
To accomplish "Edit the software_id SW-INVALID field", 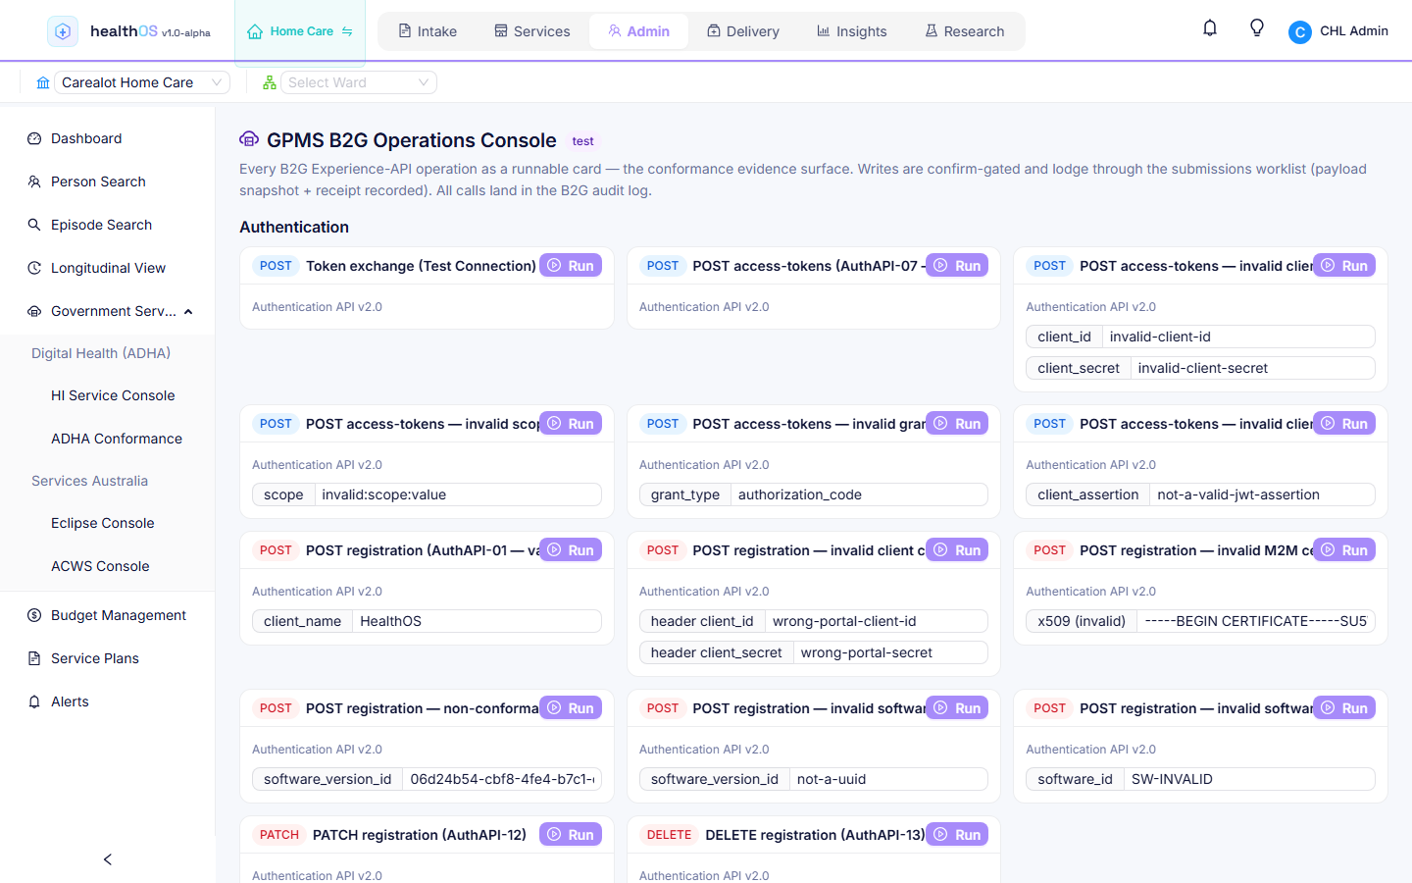I will pyautogui.click(x=1249, y=779).
